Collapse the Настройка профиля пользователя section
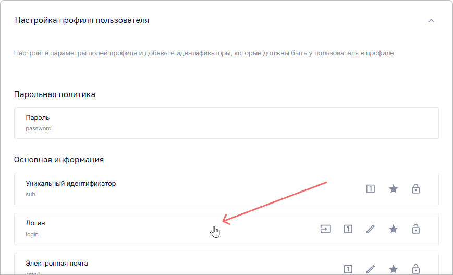The image size is (453, 275). [431, 21]
